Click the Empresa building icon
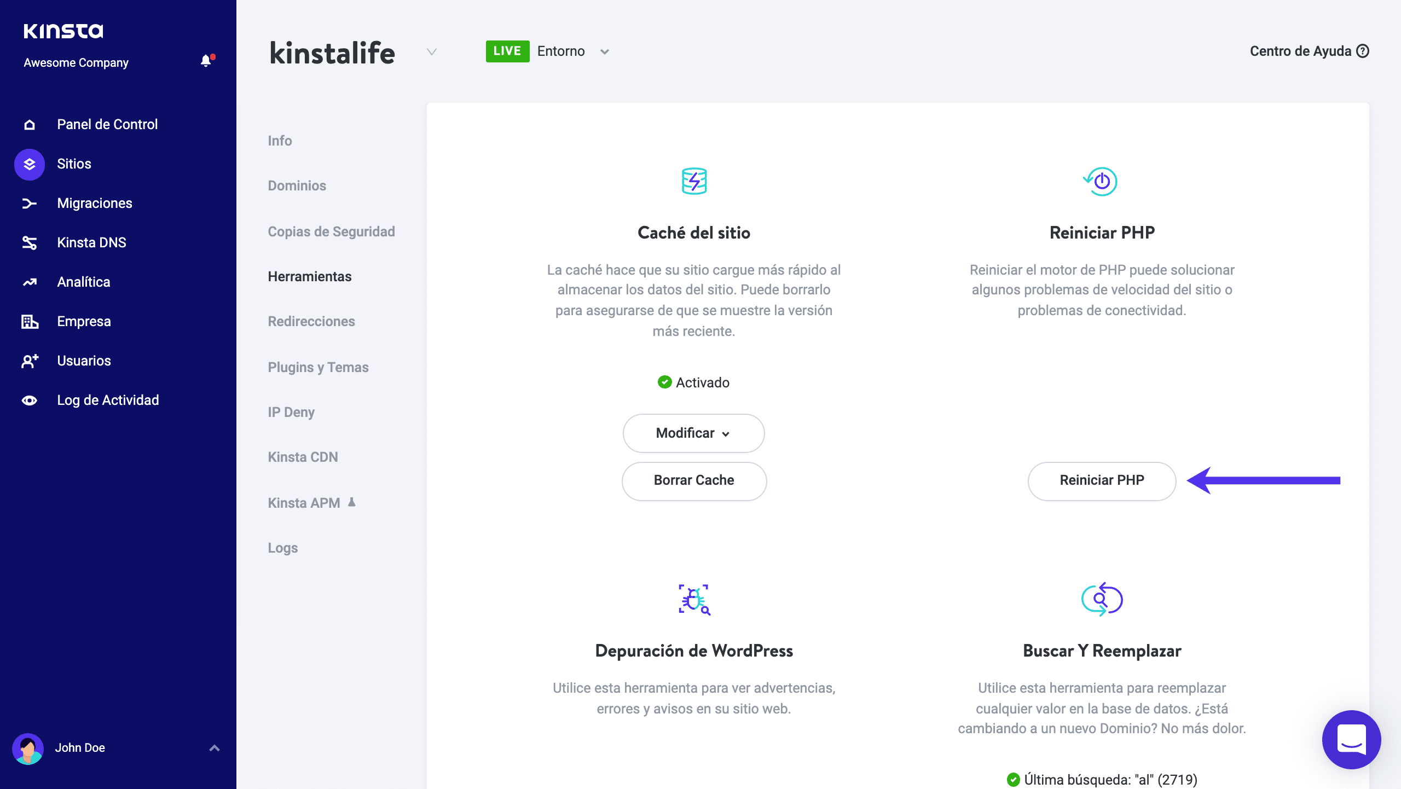This screenshot has height=789, width=1401. pyautogui.click(x=30, y=322)
